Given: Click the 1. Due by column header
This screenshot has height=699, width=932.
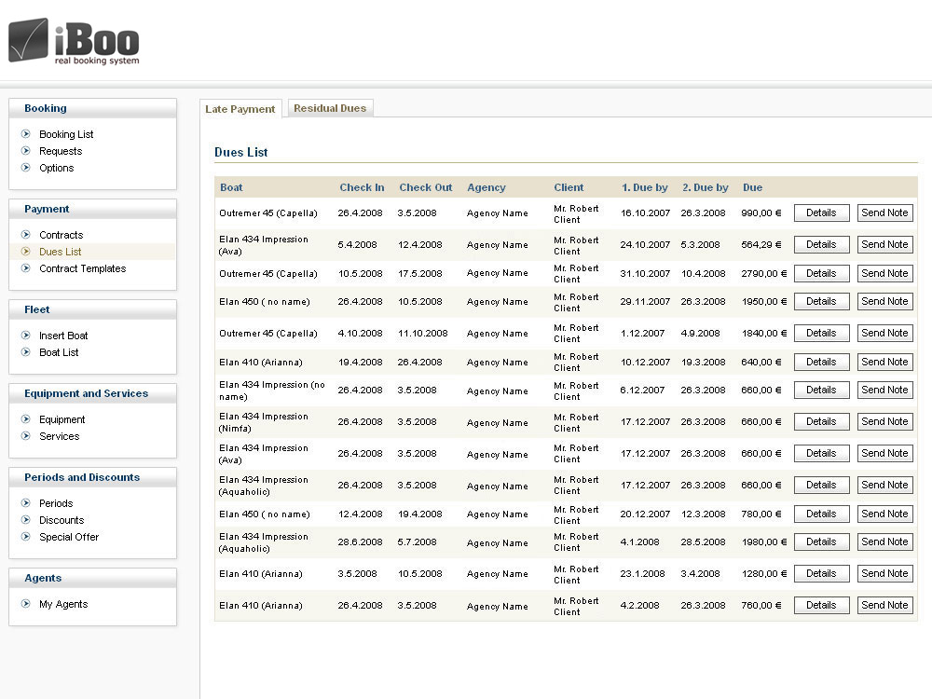Looking at the screenshot, I should point(645,187).
